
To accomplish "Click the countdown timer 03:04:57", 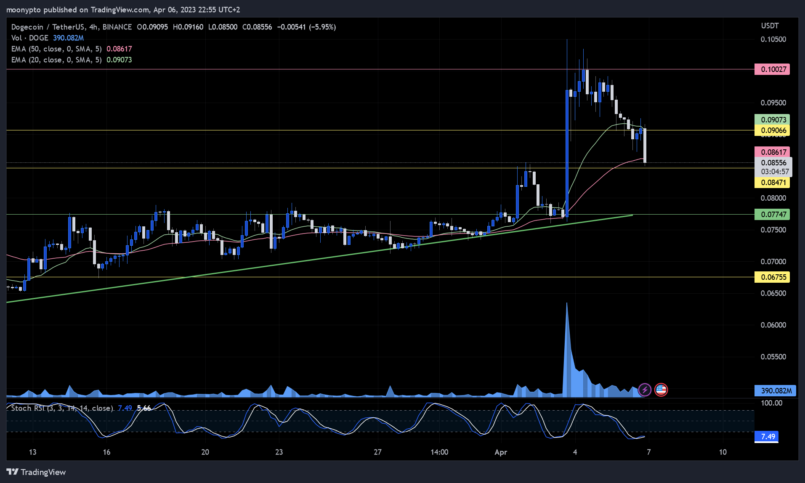I will point(775,172).
